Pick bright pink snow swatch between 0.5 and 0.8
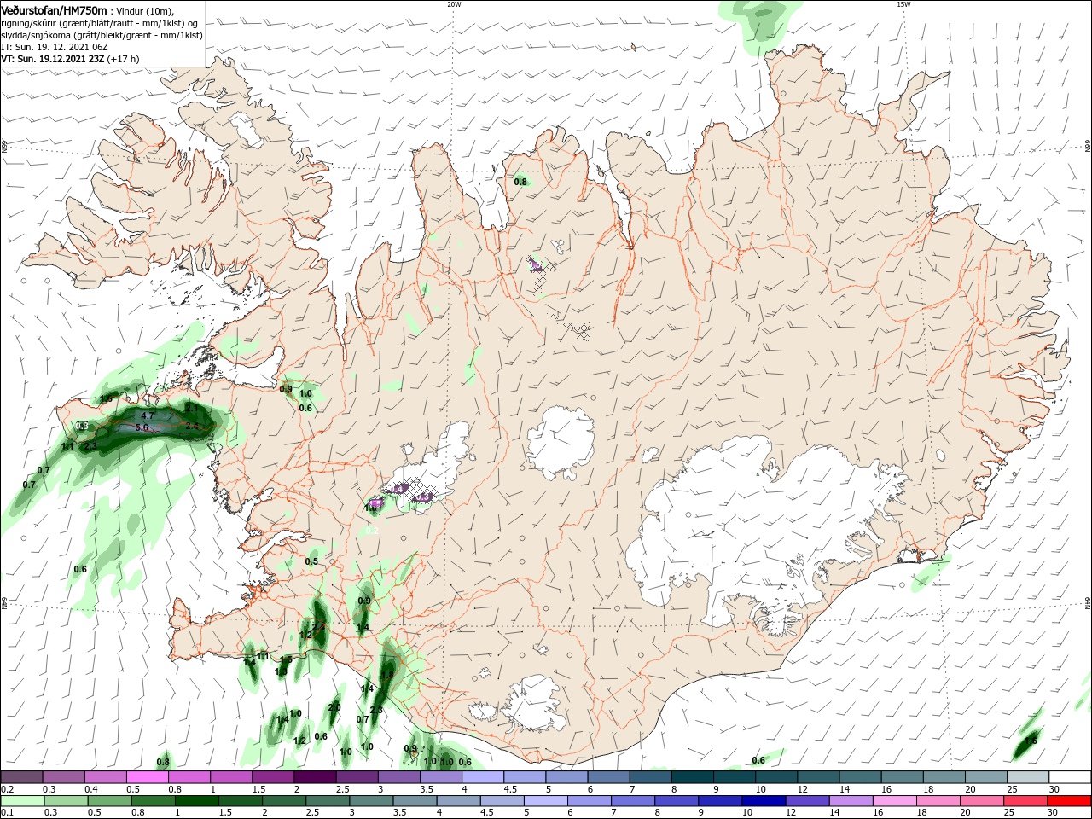The height and width of the screenshot is (819, 1092). pyautogui.click(x=147, y=777)
